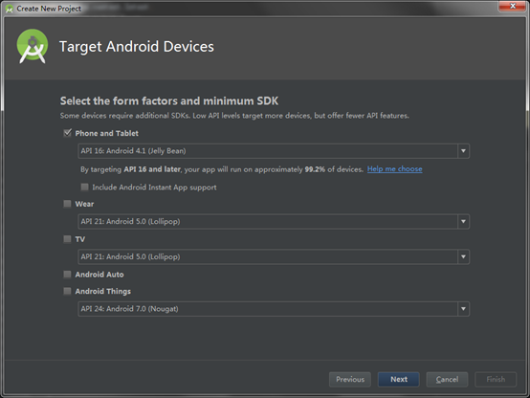Open Phone and Tablet minimum SDK dropdown arrow

[x=463, y=151]
